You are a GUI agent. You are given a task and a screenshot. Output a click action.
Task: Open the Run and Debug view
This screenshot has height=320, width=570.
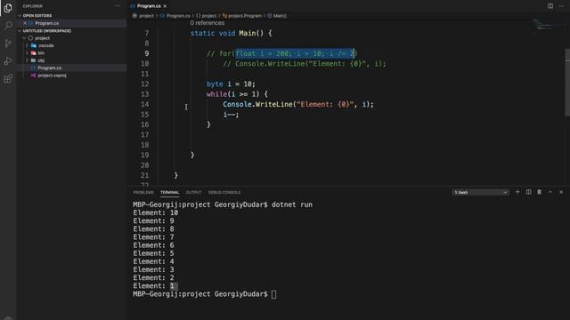click(x=8, y=61)
